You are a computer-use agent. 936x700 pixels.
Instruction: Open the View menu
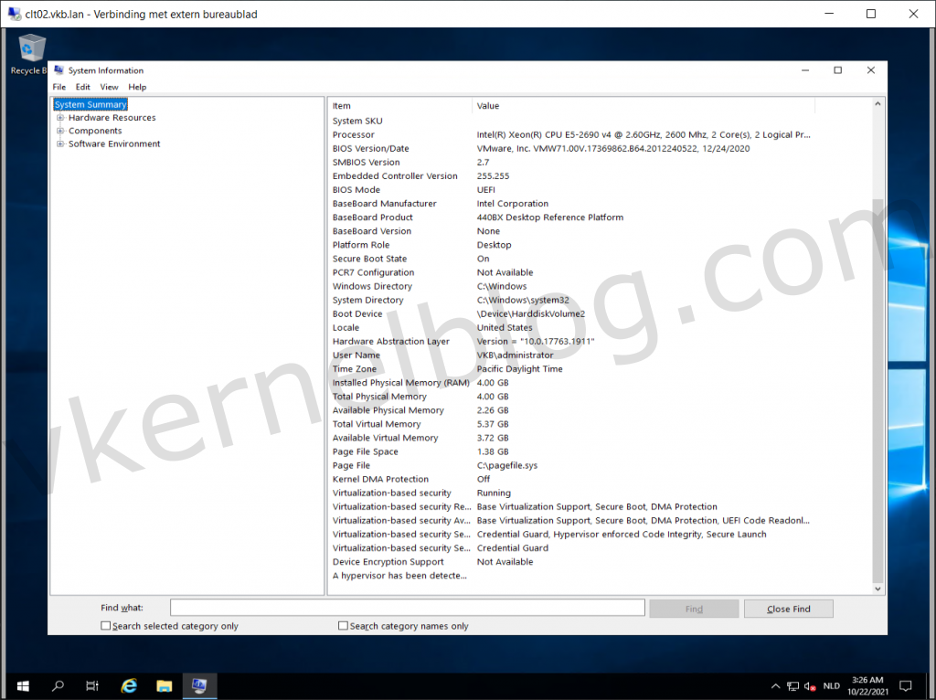(x=109, y=87)
